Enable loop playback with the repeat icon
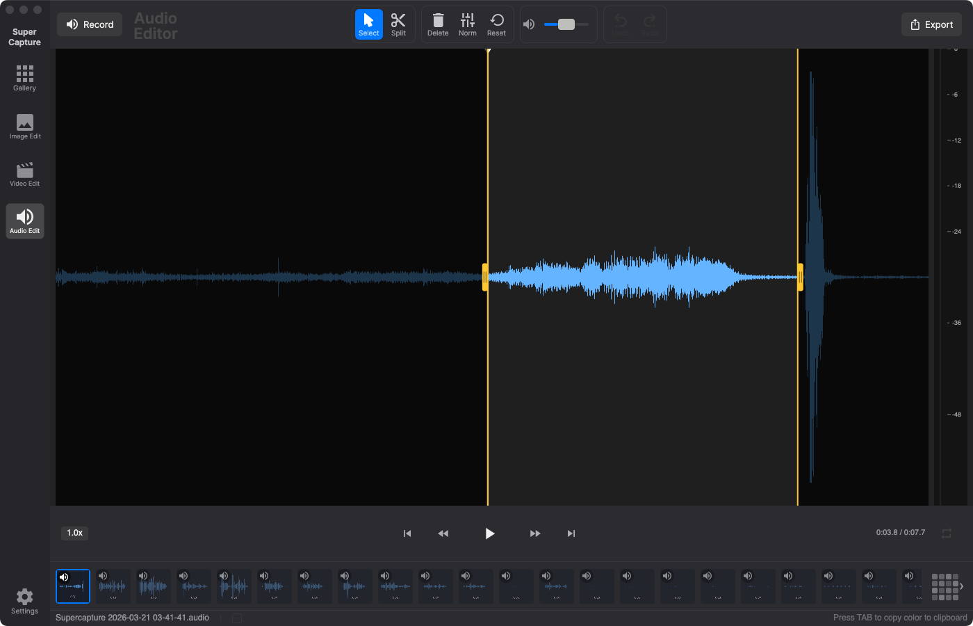Image resolution: width=973 pixels, height=626 pixels. pyautogui.click(x=947, y=533)
